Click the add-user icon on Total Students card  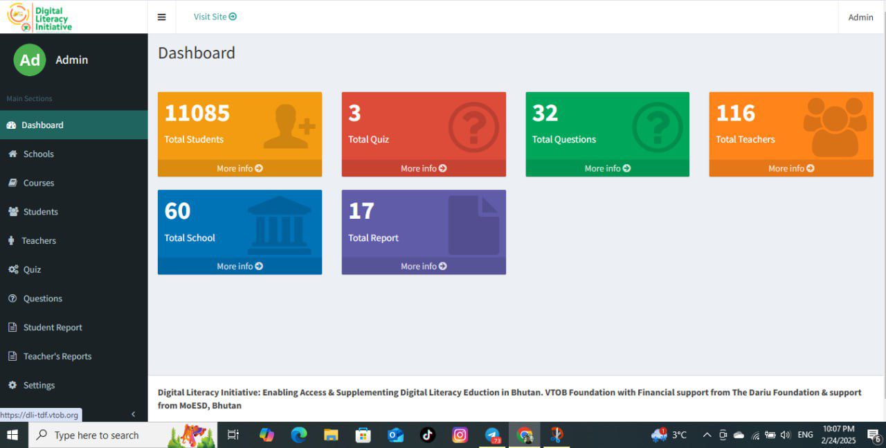tap(289, 127)
